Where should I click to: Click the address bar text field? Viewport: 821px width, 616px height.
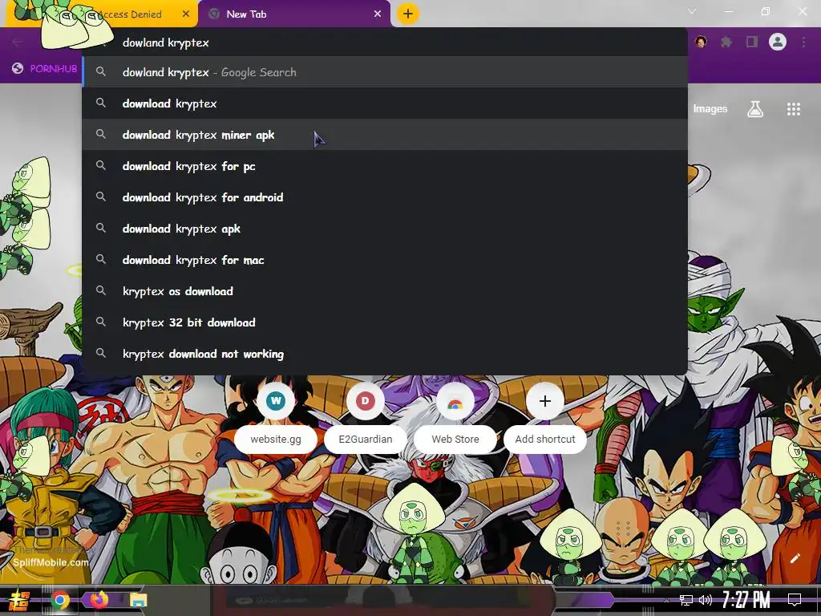[x=385, y=43]
